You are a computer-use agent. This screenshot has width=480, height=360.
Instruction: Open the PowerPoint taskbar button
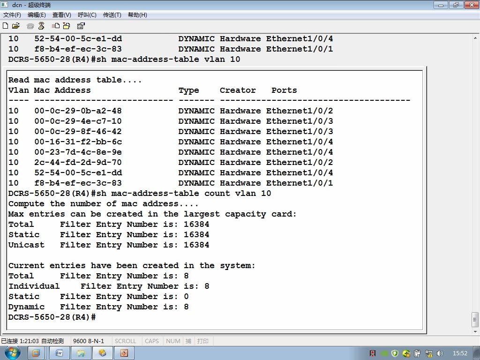[124, 353]
